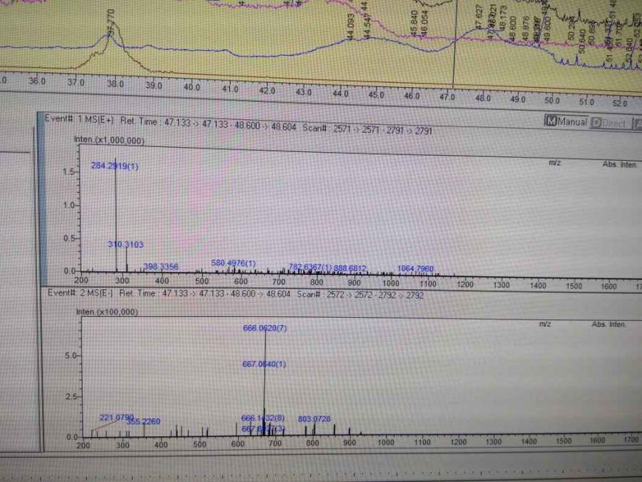Click the 355.2260 peak label
Image resolution: width=642 pixels, height=482 pixels.
click(143, 421)
